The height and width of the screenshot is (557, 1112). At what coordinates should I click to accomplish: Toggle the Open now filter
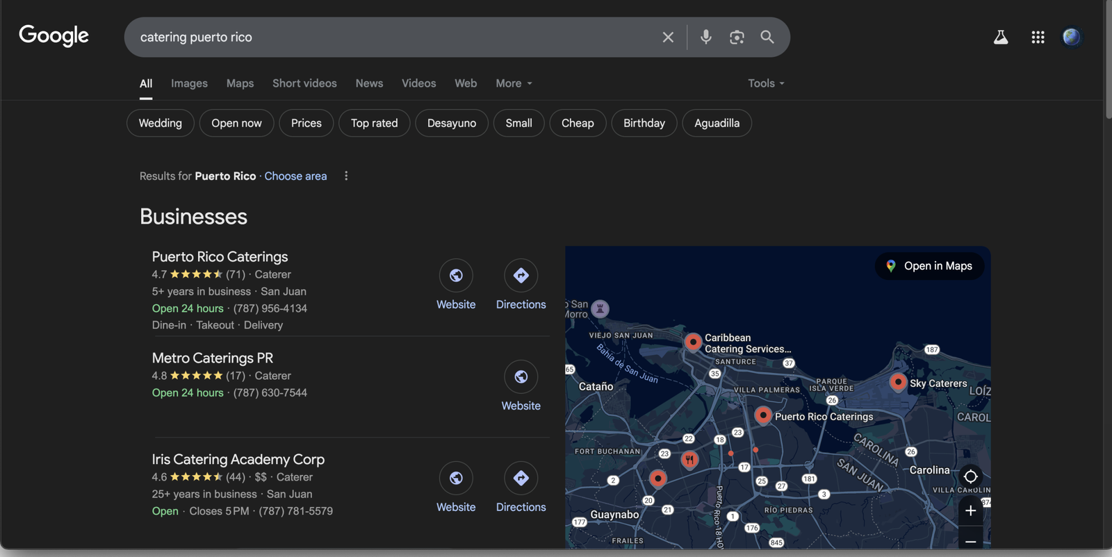[236, 123]
